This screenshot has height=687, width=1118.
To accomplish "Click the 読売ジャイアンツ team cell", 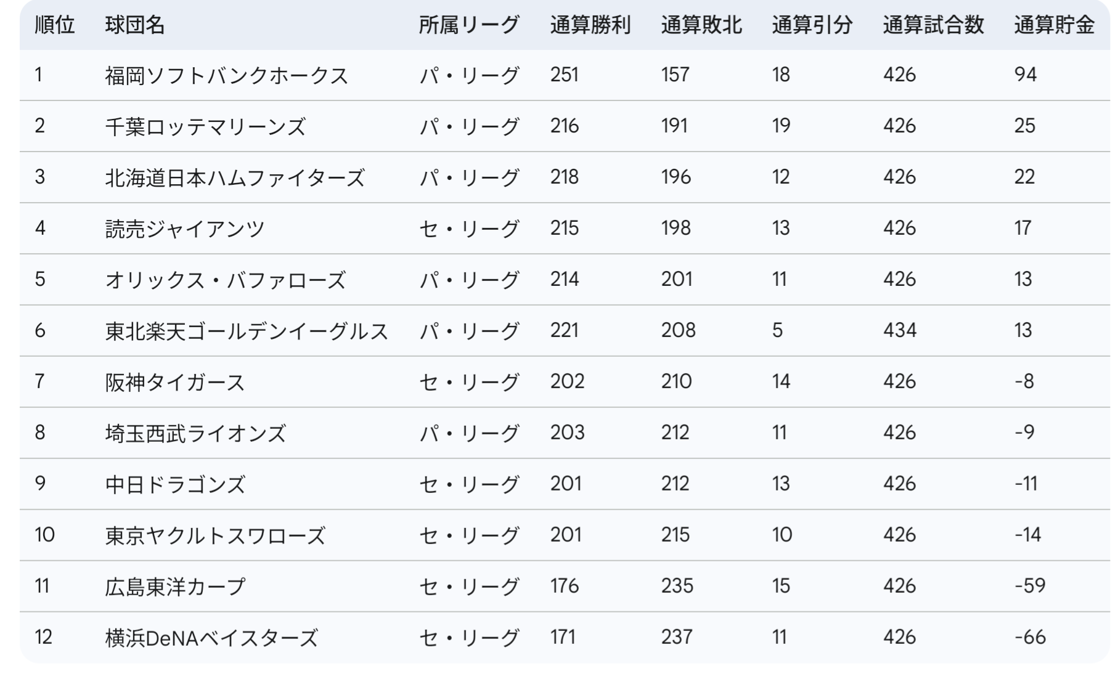I will click(185, 229).
